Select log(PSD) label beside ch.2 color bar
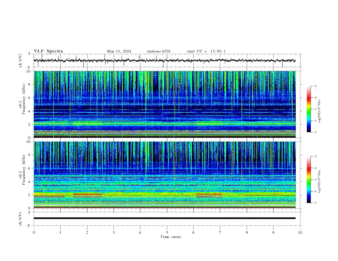338x261 pixels. point(319,182)
